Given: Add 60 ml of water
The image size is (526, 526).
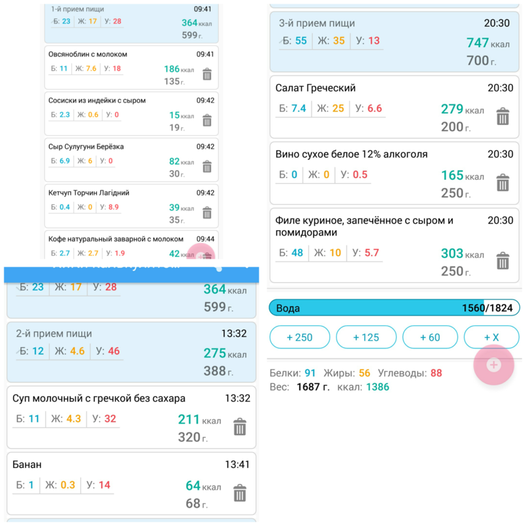Looking at the screenshot, I should click(x=430, y=337).
